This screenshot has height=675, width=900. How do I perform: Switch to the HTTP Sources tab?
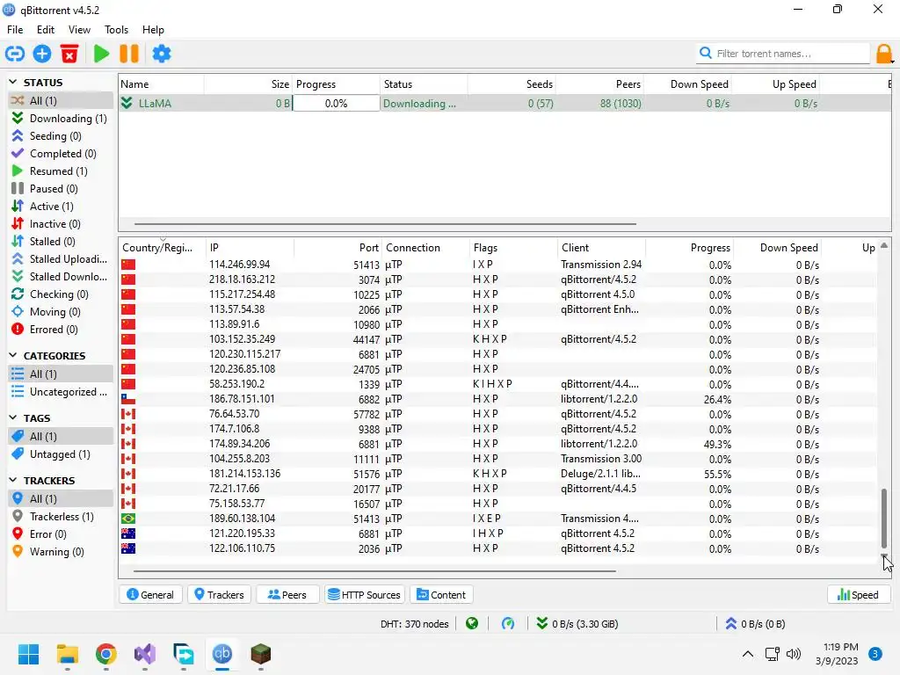coord(365,595)
